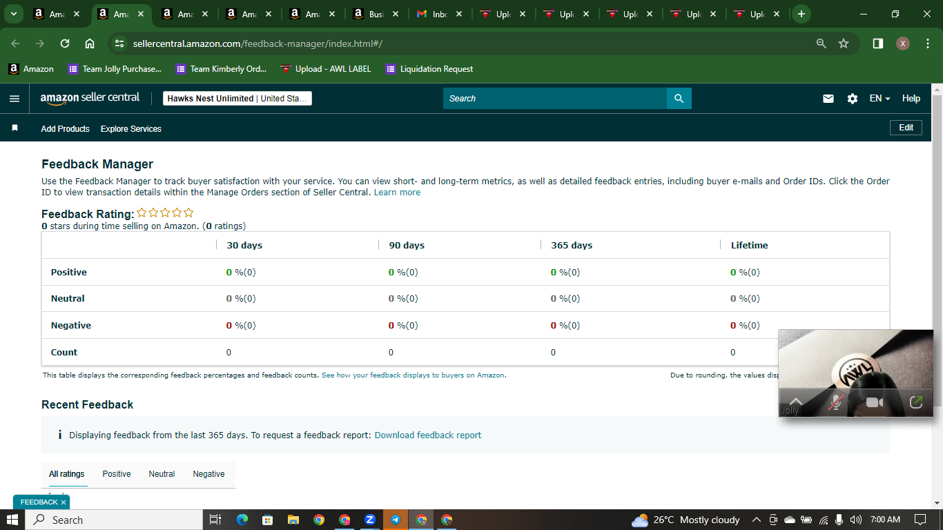Open the Chrome profile avatar

tap(903, 43)
